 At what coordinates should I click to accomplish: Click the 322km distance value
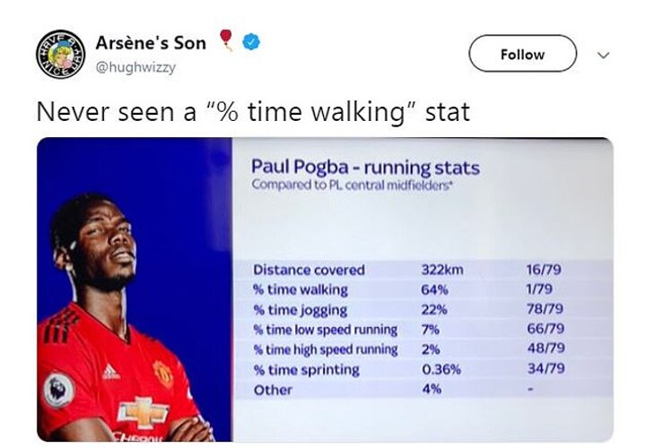coord(441,270)
